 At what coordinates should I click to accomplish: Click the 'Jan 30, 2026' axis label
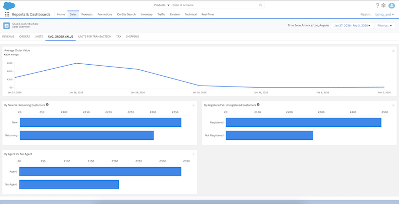[199, 93]
